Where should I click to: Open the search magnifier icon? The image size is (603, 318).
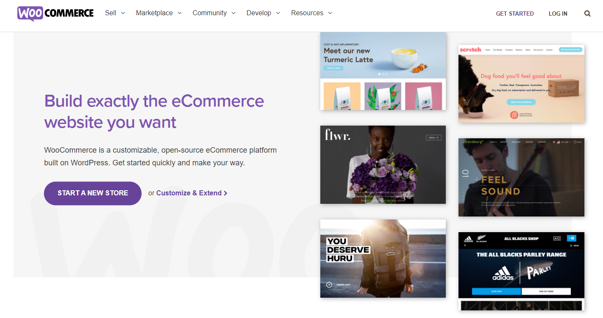pos(587,14)
